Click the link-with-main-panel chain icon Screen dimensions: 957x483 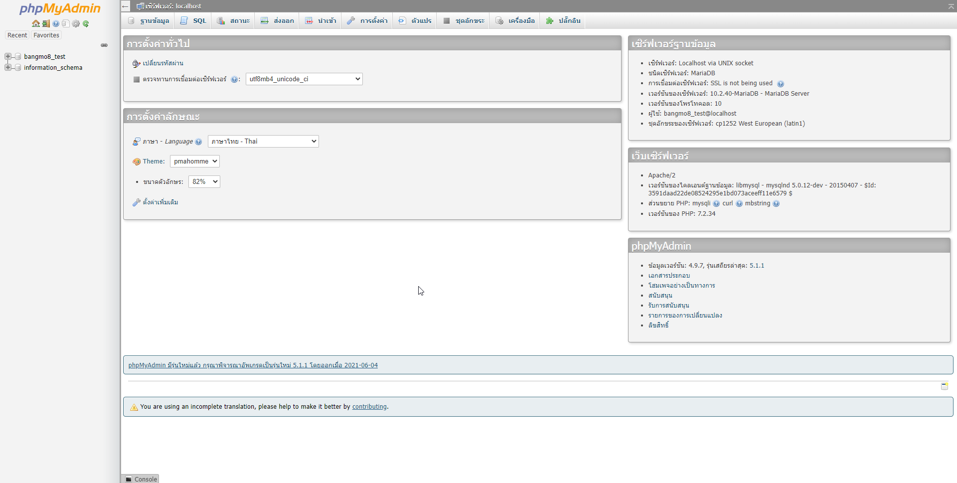tap(104, 45)
